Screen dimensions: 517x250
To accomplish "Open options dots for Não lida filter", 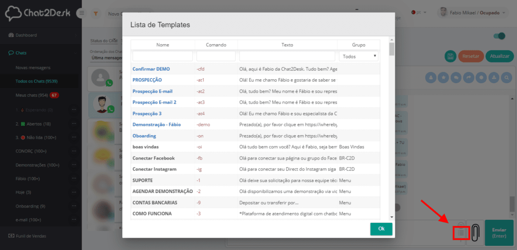I will click(x=74, y=137).
